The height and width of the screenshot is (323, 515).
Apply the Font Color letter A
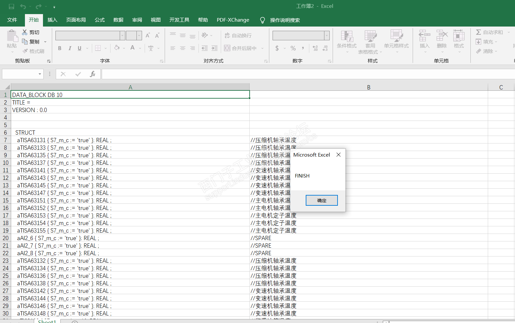[133, 48]
